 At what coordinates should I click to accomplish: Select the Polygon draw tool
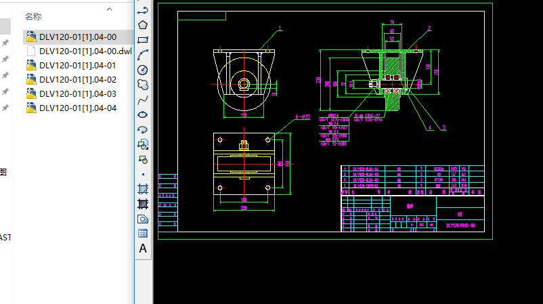pos(143,24)
